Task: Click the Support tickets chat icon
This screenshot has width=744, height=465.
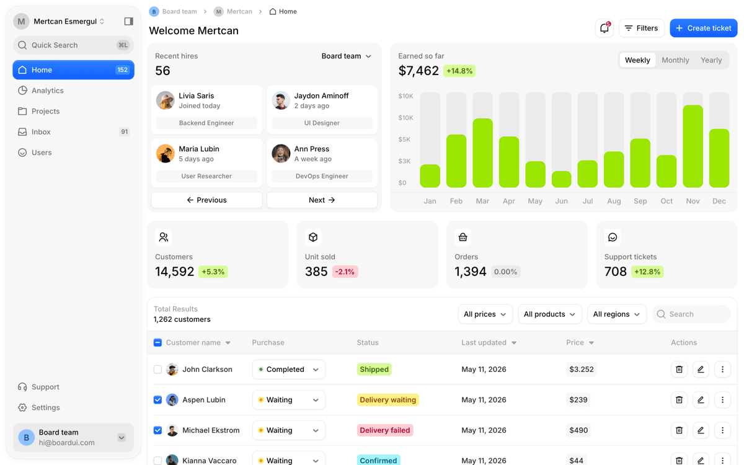Action: pyautogui.click(x=613, y=237)
